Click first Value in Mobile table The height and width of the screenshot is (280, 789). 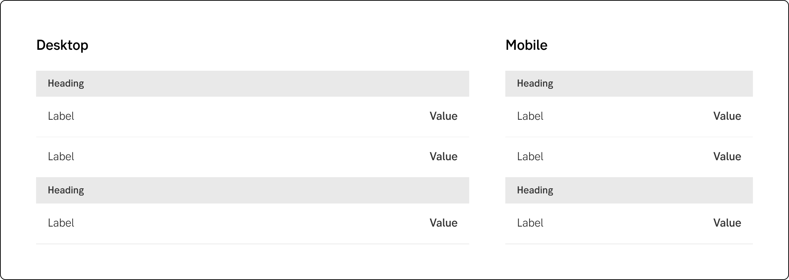(727, 116)
